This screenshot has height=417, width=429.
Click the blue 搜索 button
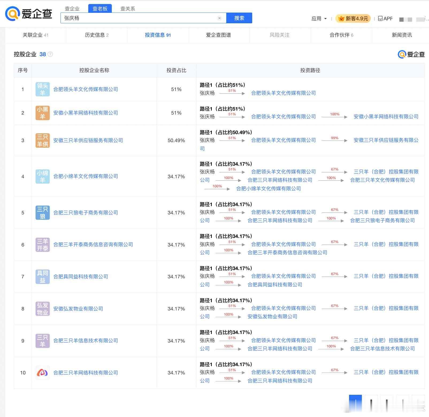click(x=239, y=18)
